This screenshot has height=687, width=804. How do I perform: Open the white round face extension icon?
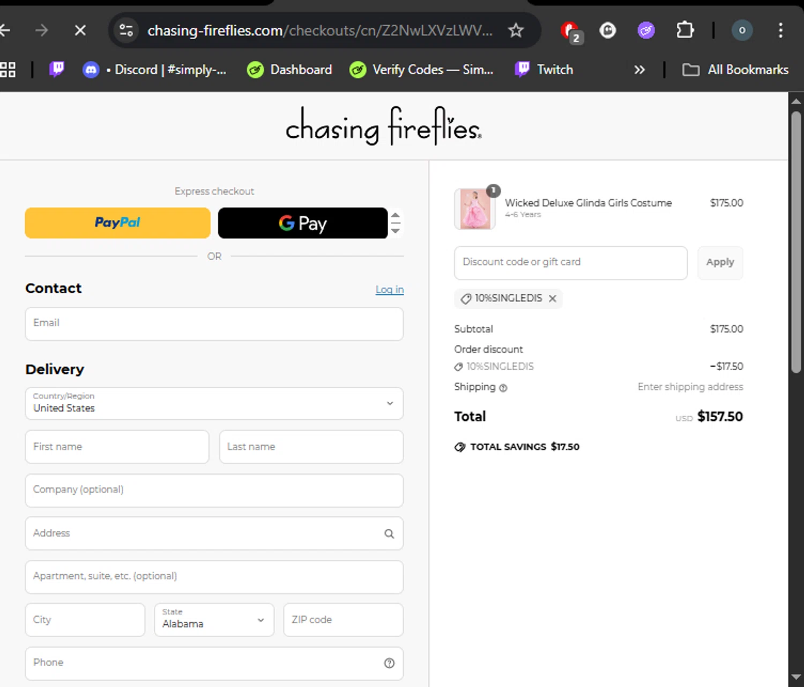pyautogui.click(x=607, y=31)
